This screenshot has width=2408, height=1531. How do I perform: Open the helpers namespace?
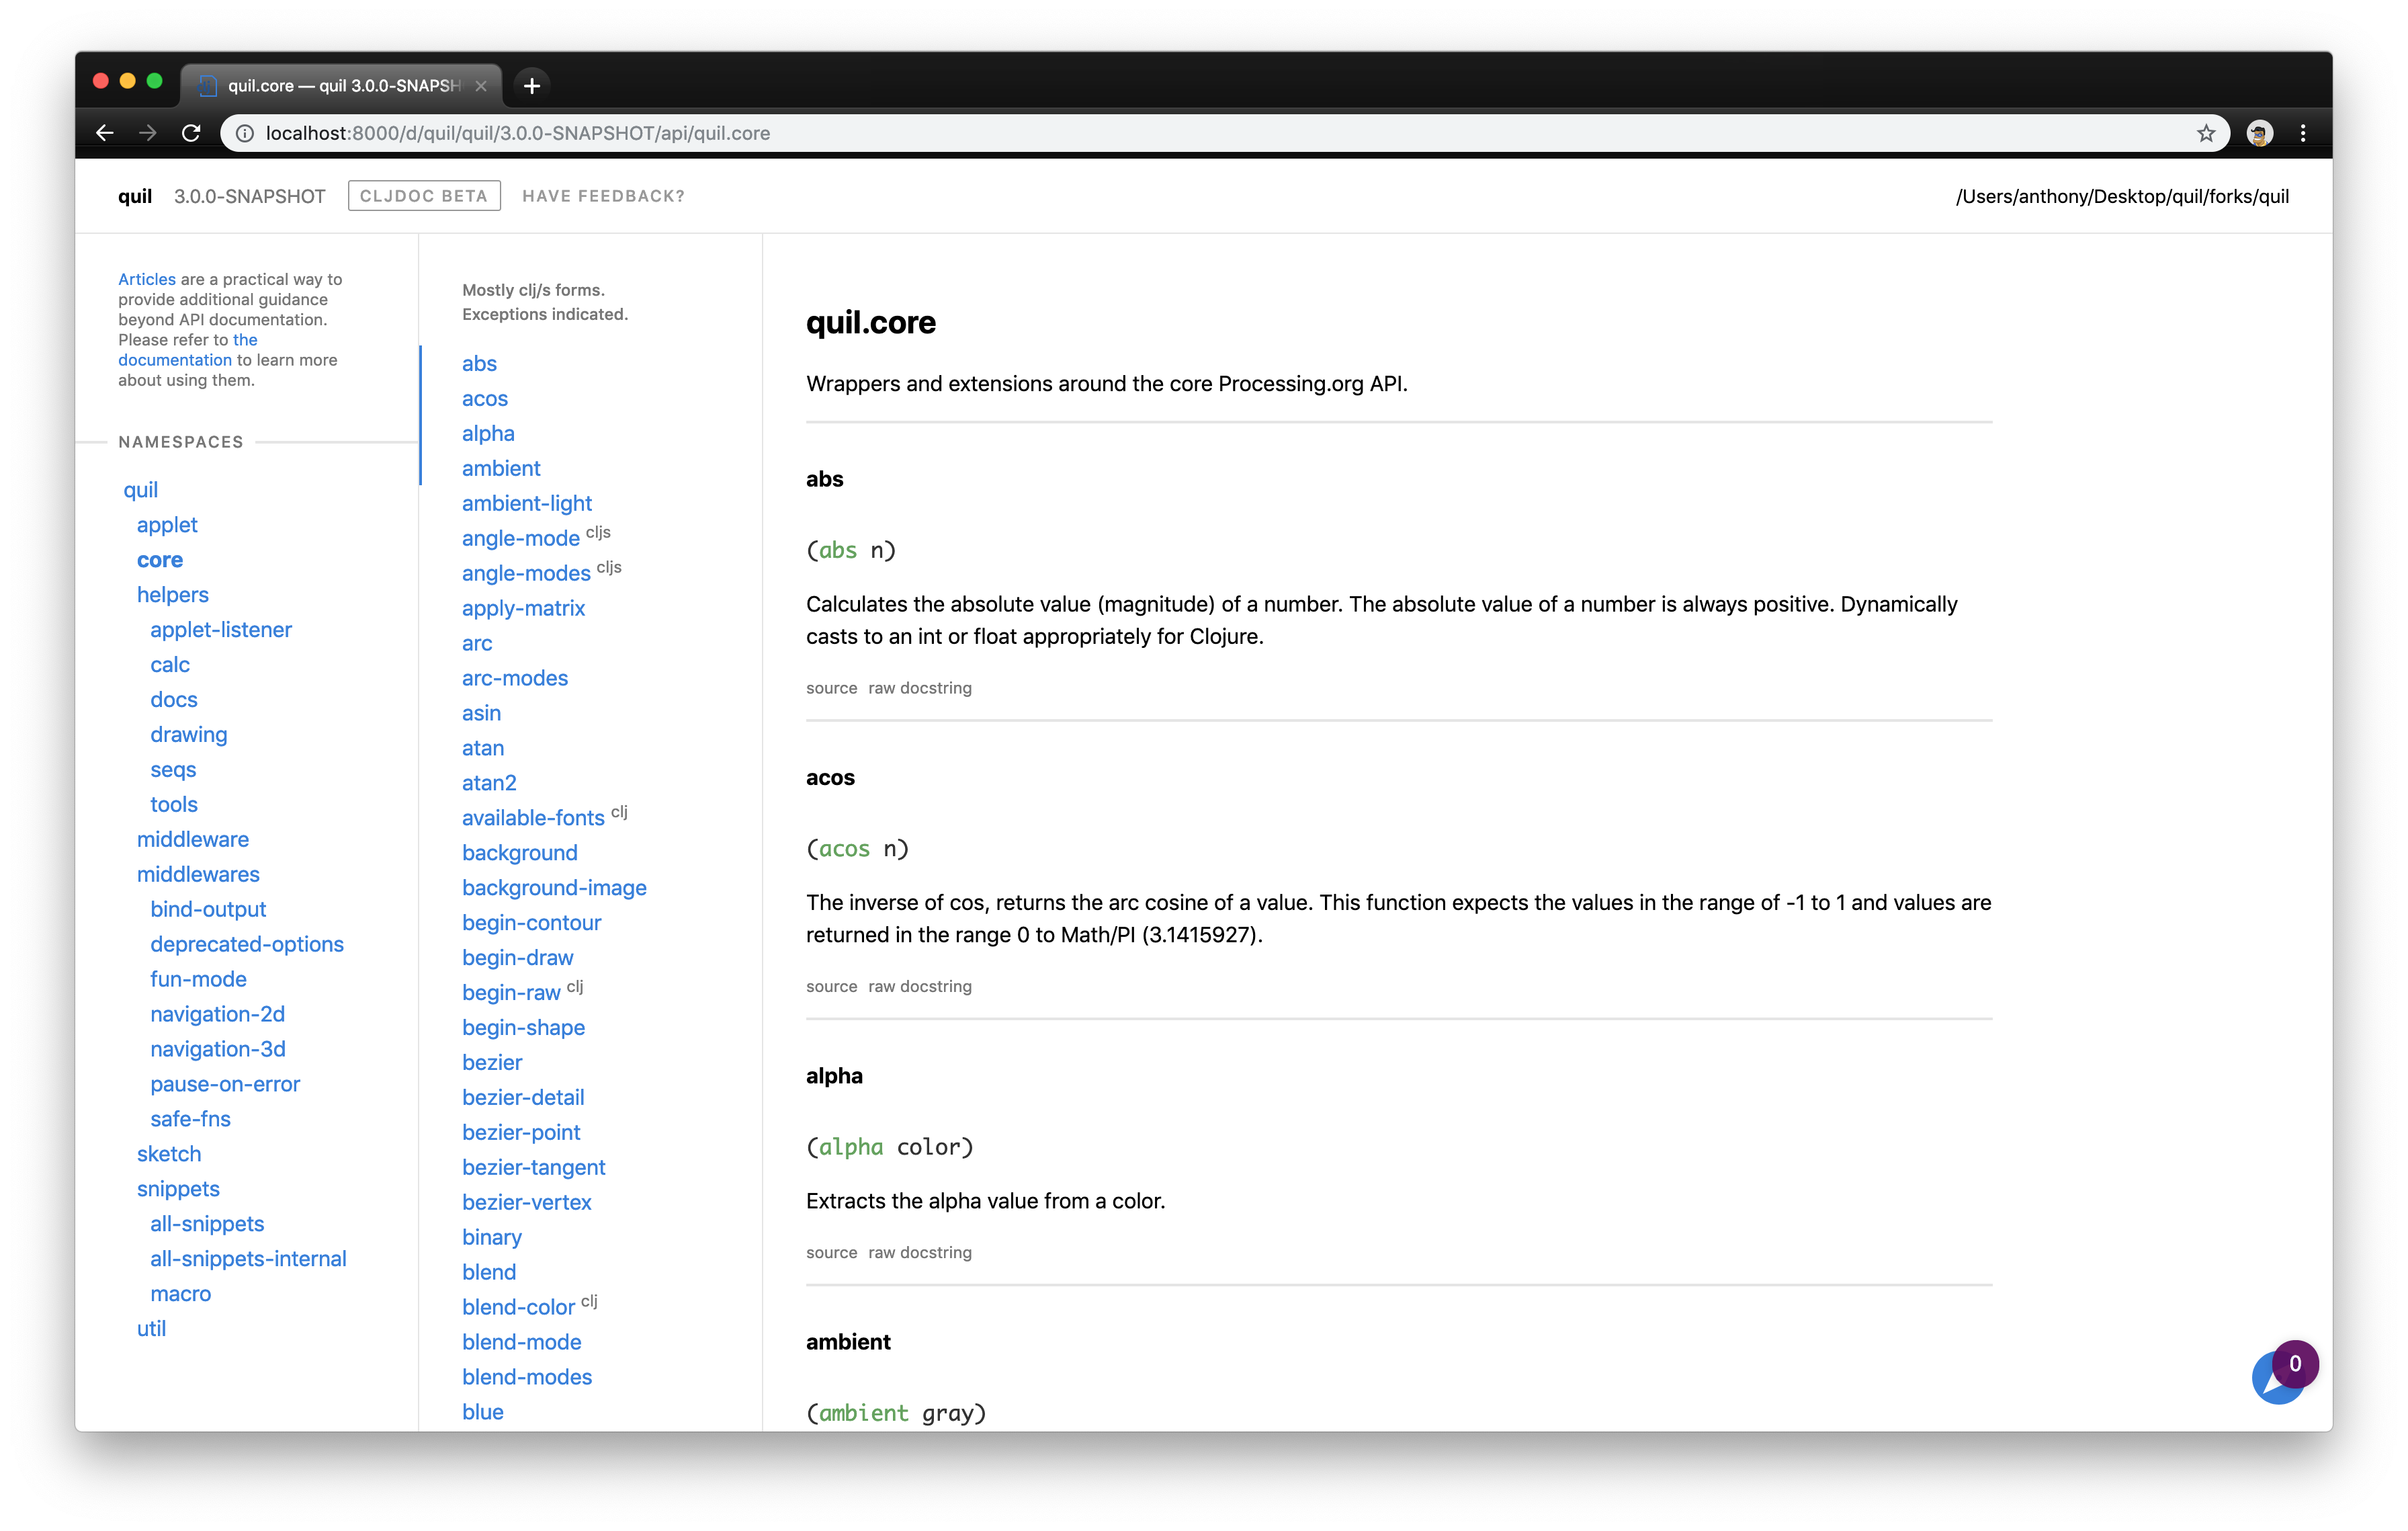[172, 594]
